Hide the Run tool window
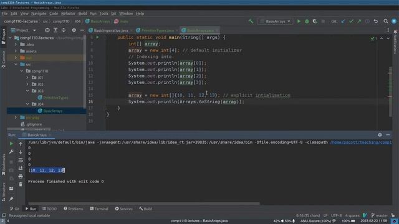 (388, 135)
